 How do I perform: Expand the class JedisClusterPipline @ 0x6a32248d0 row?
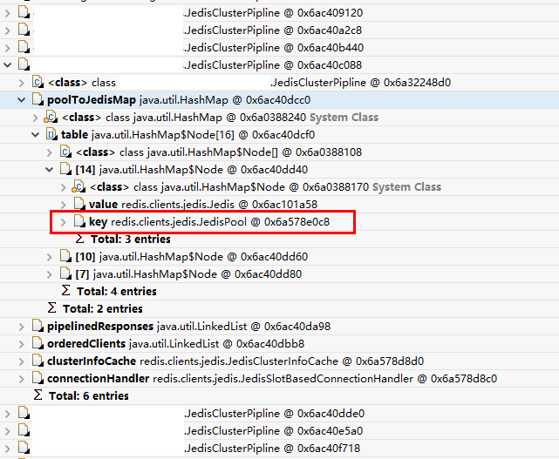point(22,83)
